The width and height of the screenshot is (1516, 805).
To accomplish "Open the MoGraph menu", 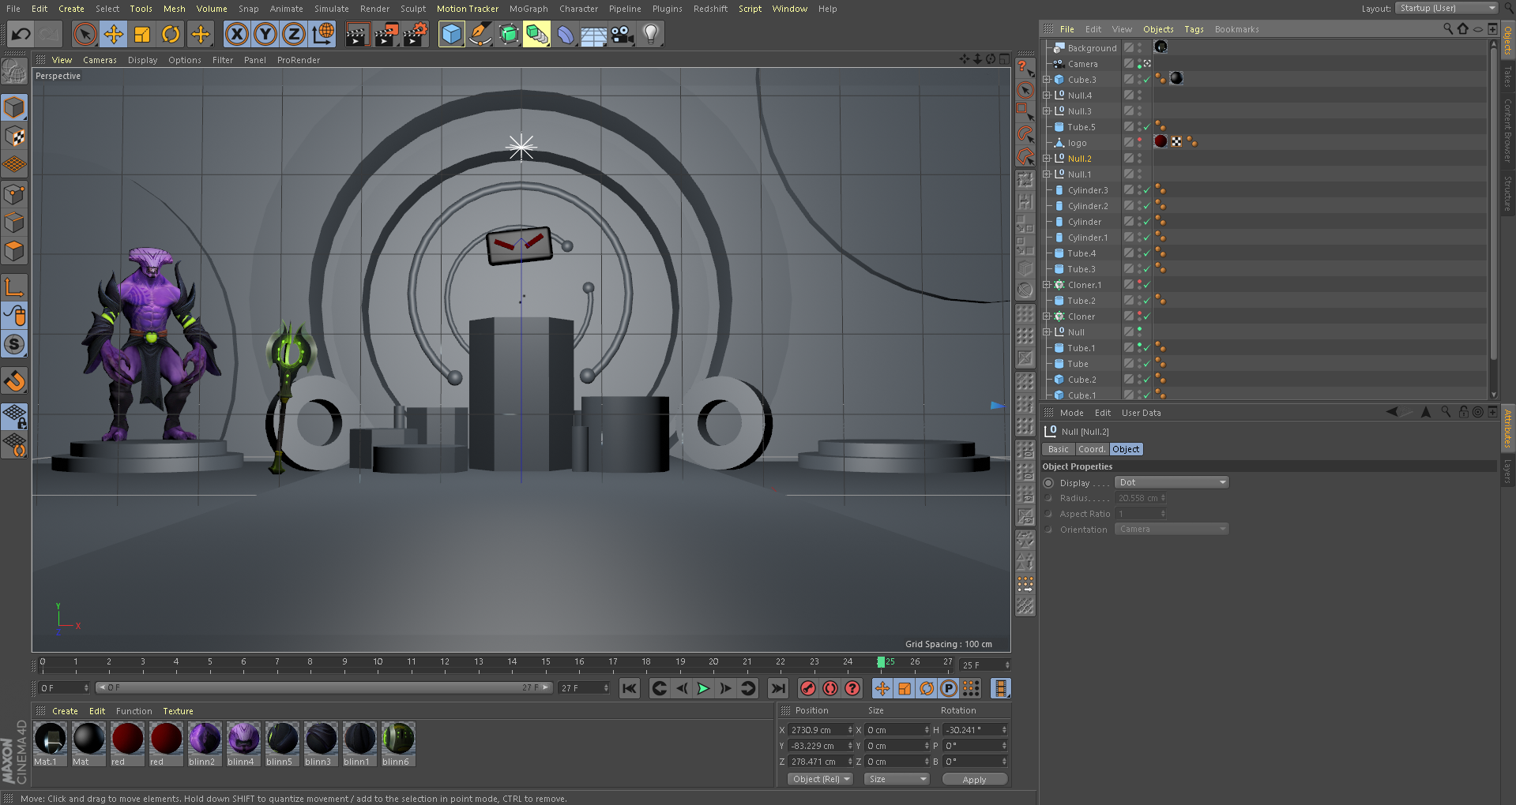I will [x=529, y=9].
